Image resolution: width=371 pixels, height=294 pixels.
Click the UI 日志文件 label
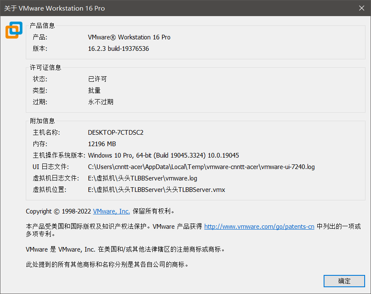tap(51, 167)
